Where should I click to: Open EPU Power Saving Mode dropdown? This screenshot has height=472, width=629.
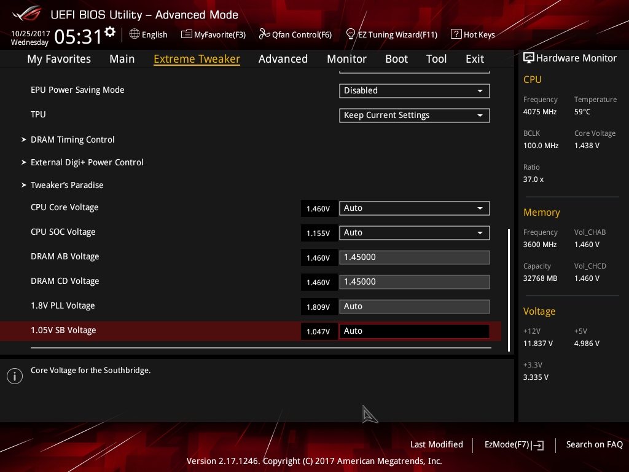coord(415,91)
